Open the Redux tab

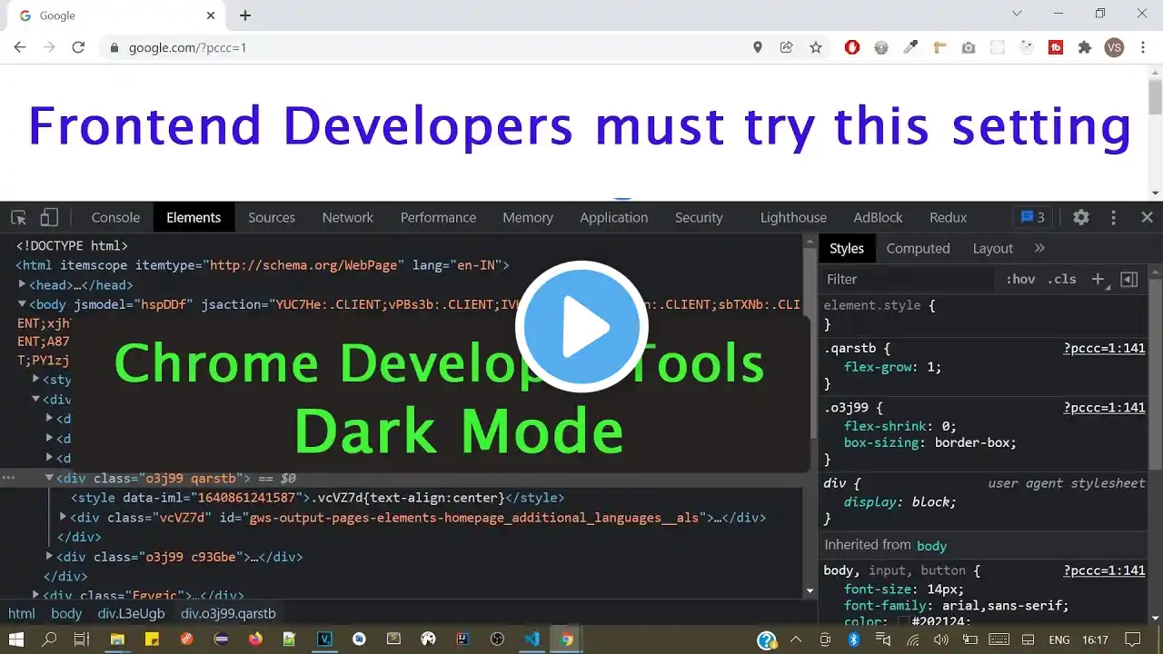click(948, 217)
